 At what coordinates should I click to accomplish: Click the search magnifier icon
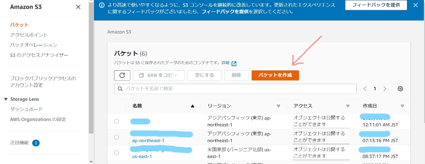click(120, 89)
